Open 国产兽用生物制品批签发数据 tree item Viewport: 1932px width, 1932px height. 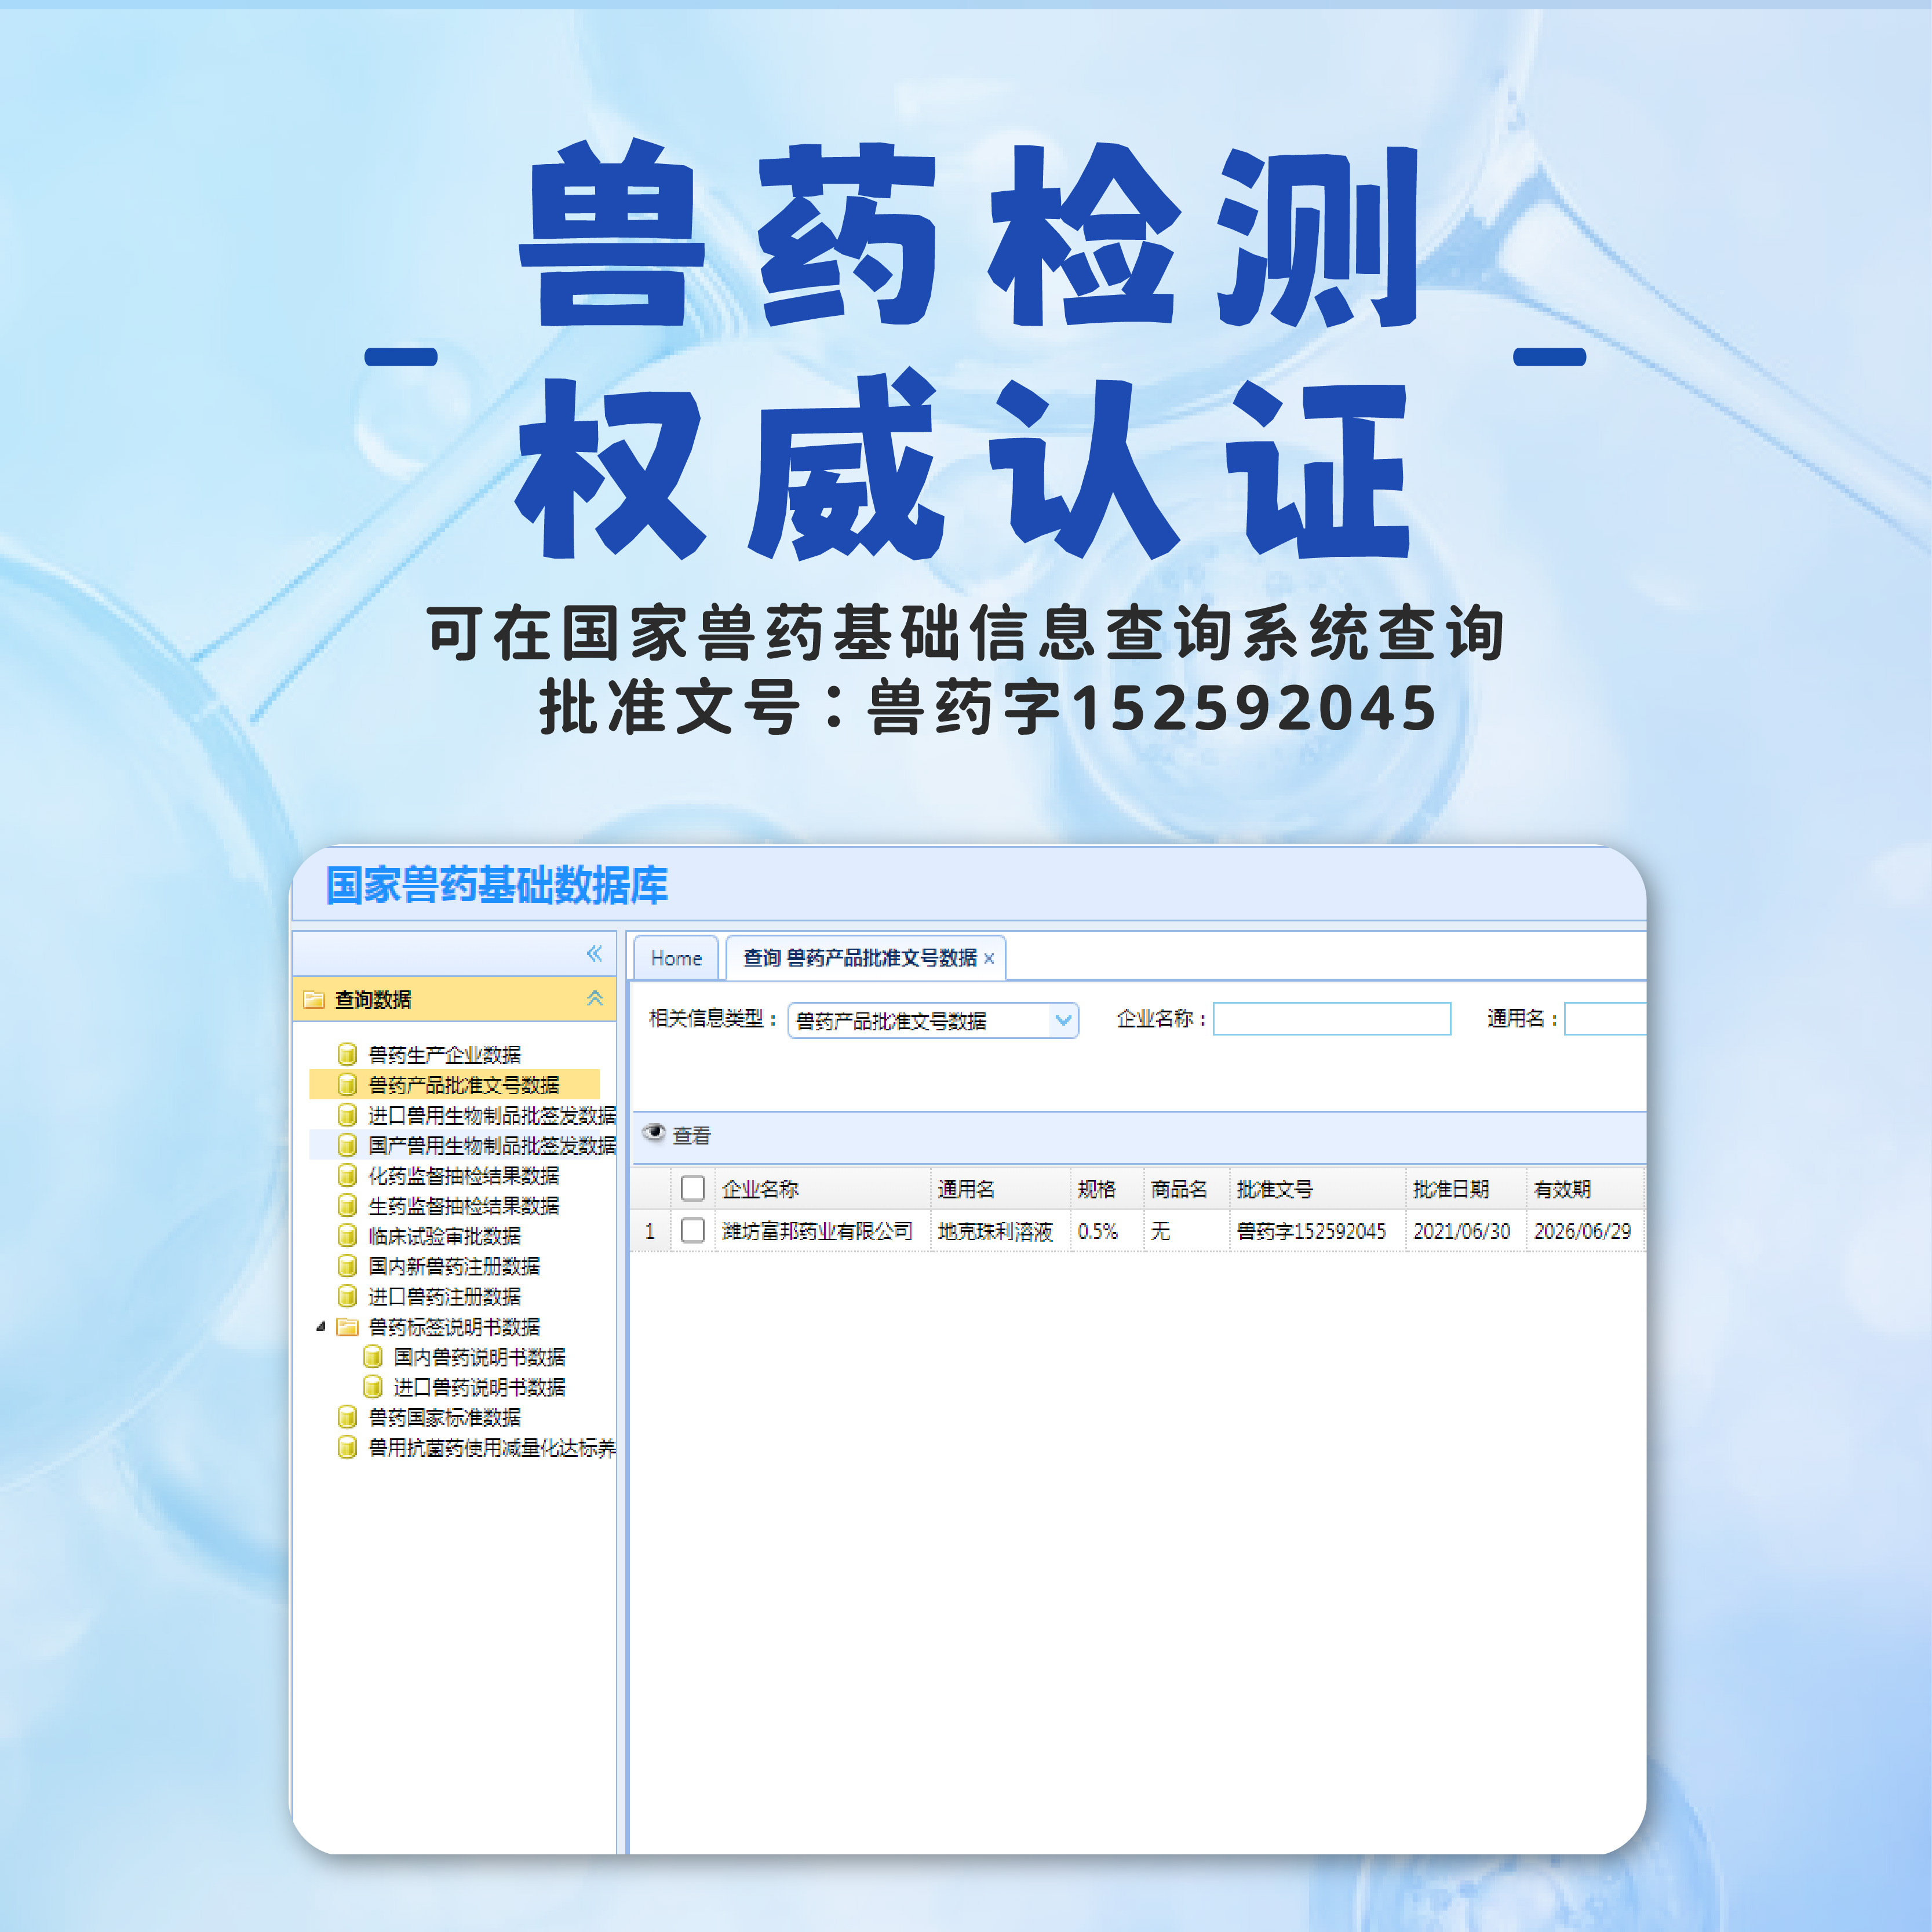492,1144
